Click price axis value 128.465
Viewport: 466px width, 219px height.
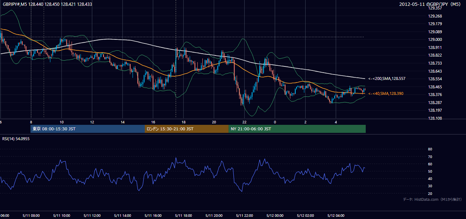tap(435, 87)
